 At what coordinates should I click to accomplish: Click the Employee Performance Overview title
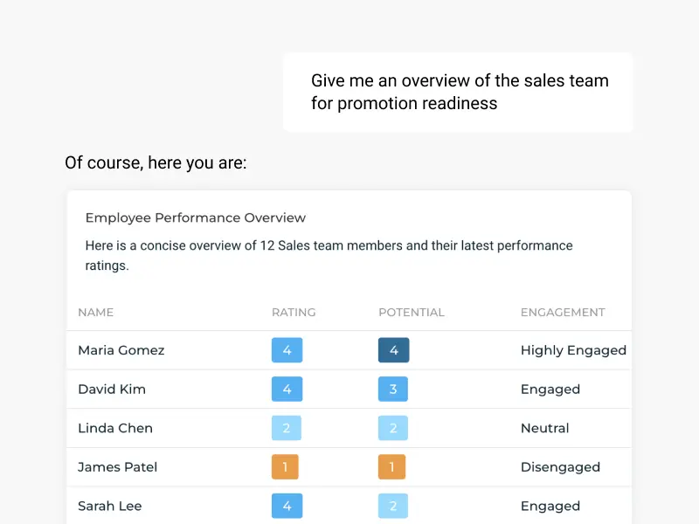[195, 217]
